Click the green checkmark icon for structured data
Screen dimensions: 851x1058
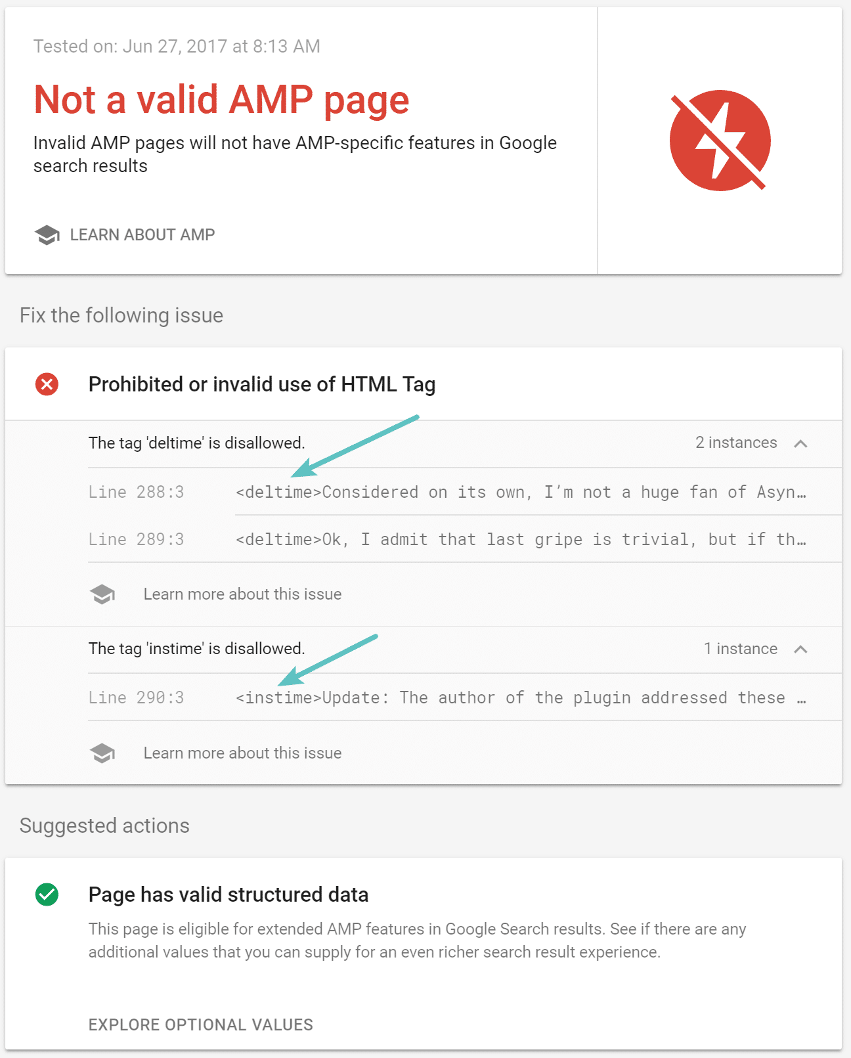46,894
